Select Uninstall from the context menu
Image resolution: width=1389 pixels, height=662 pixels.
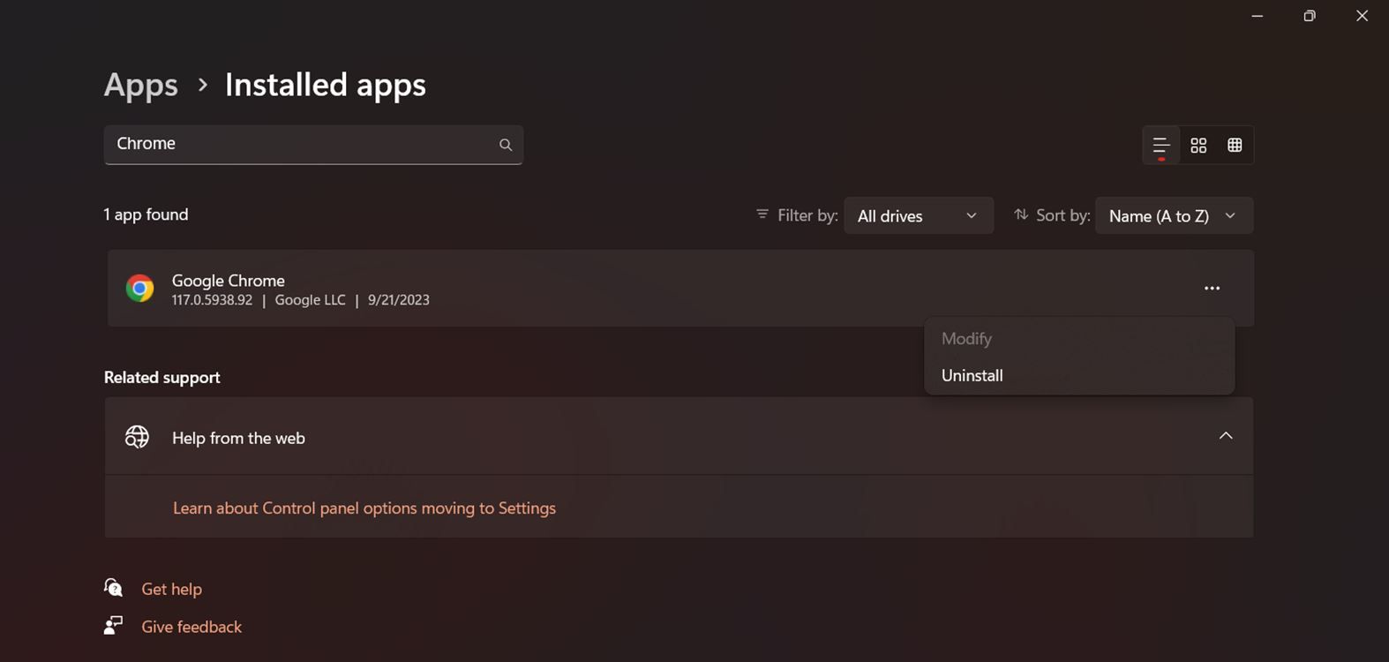click(972, 375)
